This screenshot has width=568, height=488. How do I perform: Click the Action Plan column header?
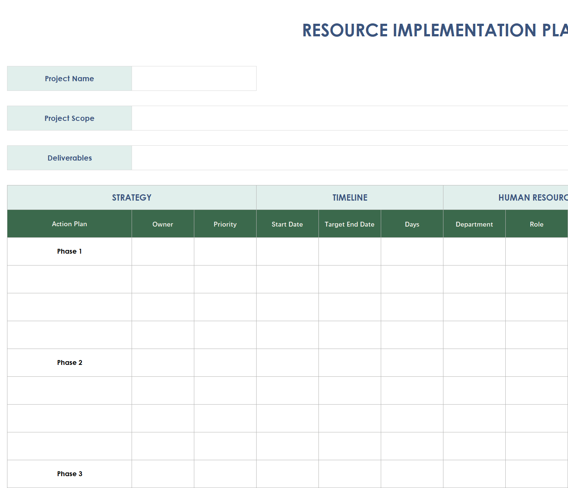(69, 224)
